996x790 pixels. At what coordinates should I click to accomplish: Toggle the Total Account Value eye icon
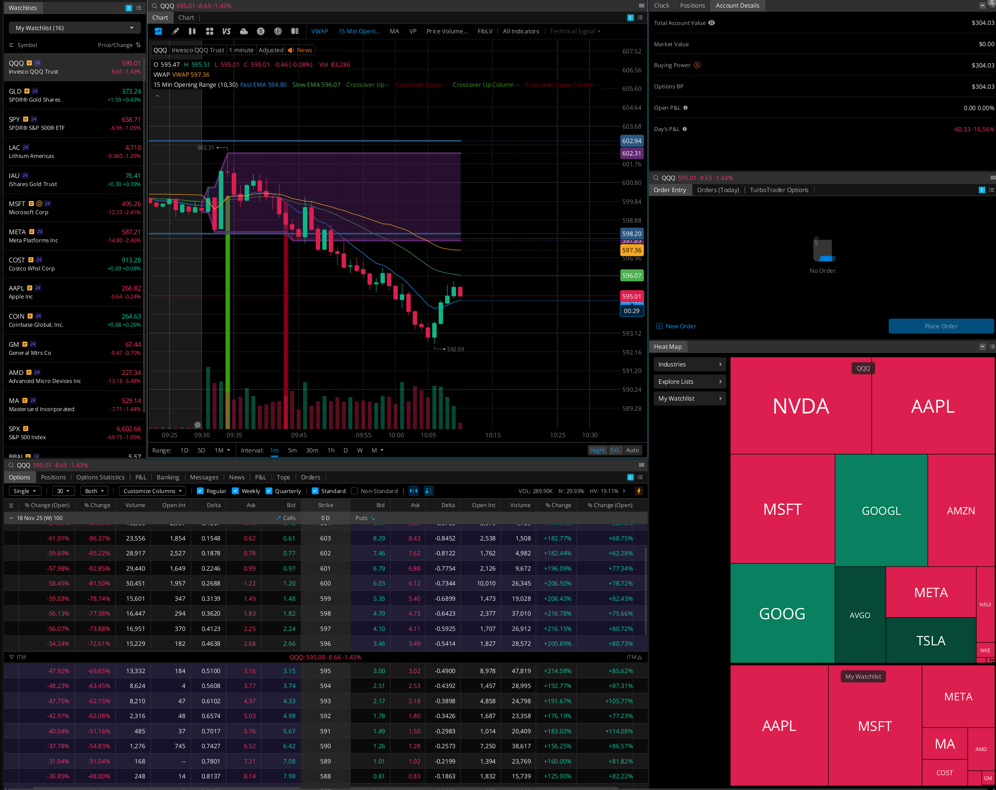pos(712,23)
